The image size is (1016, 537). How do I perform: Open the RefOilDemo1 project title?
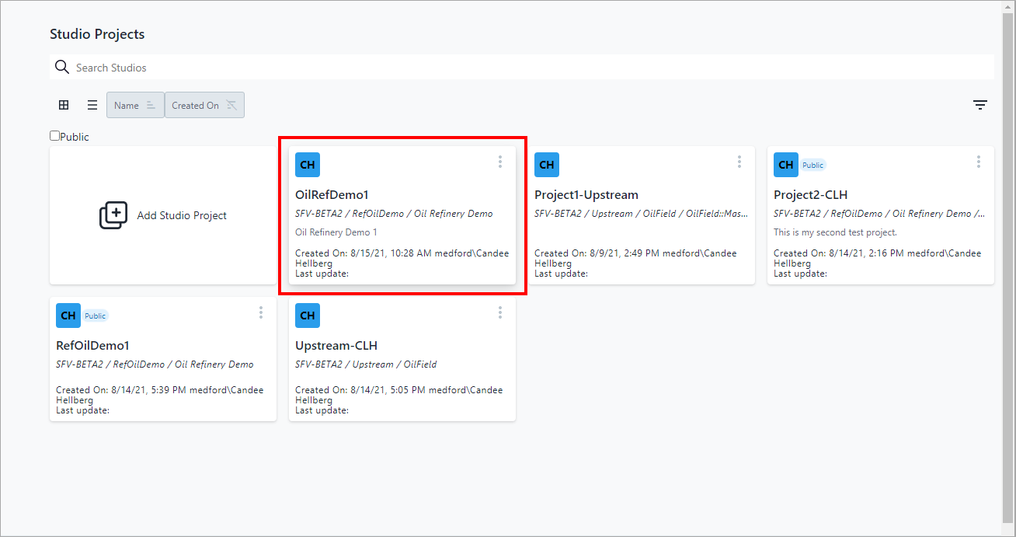(92, 346)
